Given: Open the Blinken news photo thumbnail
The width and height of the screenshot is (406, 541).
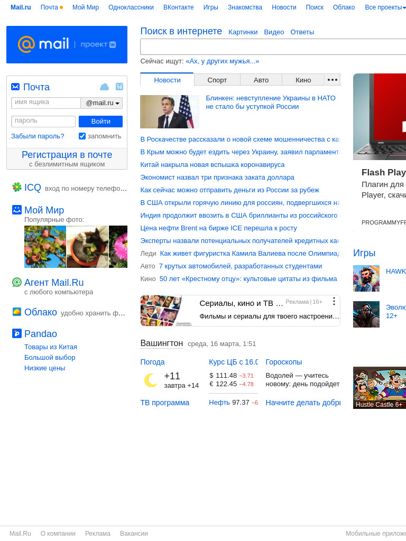Looking at the screenshot, I should [x=170, y=112].
